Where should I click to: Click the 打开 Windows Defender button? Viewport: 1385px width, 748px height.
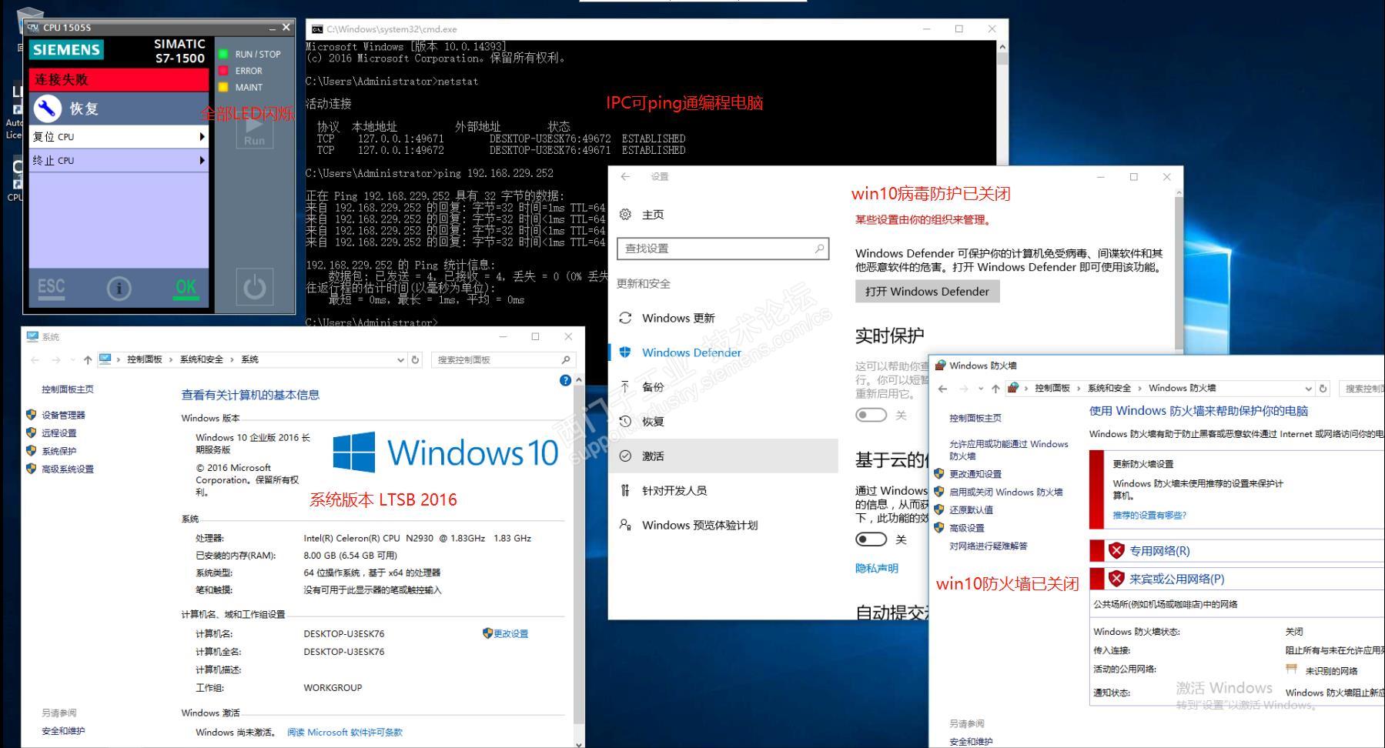pos(927,291)
